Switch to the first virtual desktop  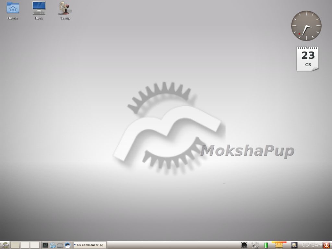pyautogui.click(x=15, y=245)
